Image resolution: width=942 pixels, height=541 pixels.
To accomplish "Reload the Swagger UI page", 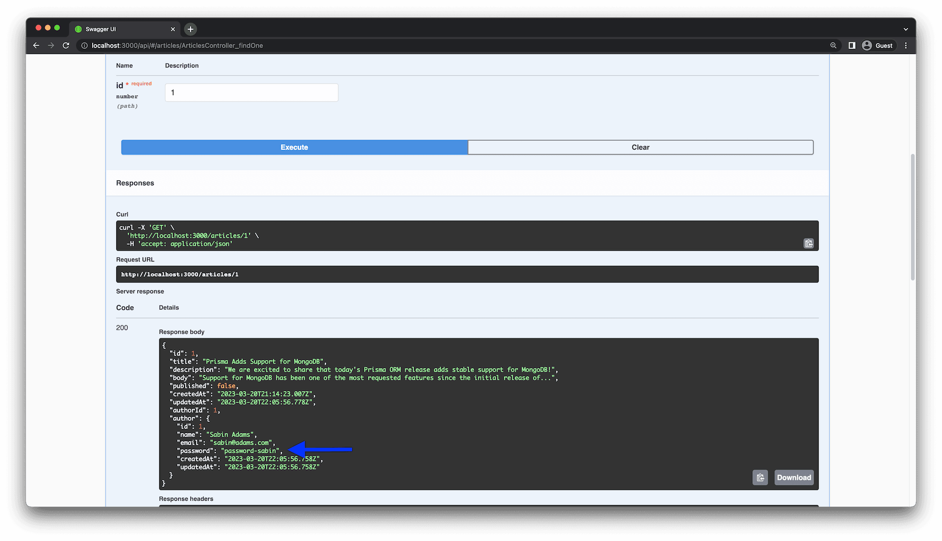I will [66, 45].
